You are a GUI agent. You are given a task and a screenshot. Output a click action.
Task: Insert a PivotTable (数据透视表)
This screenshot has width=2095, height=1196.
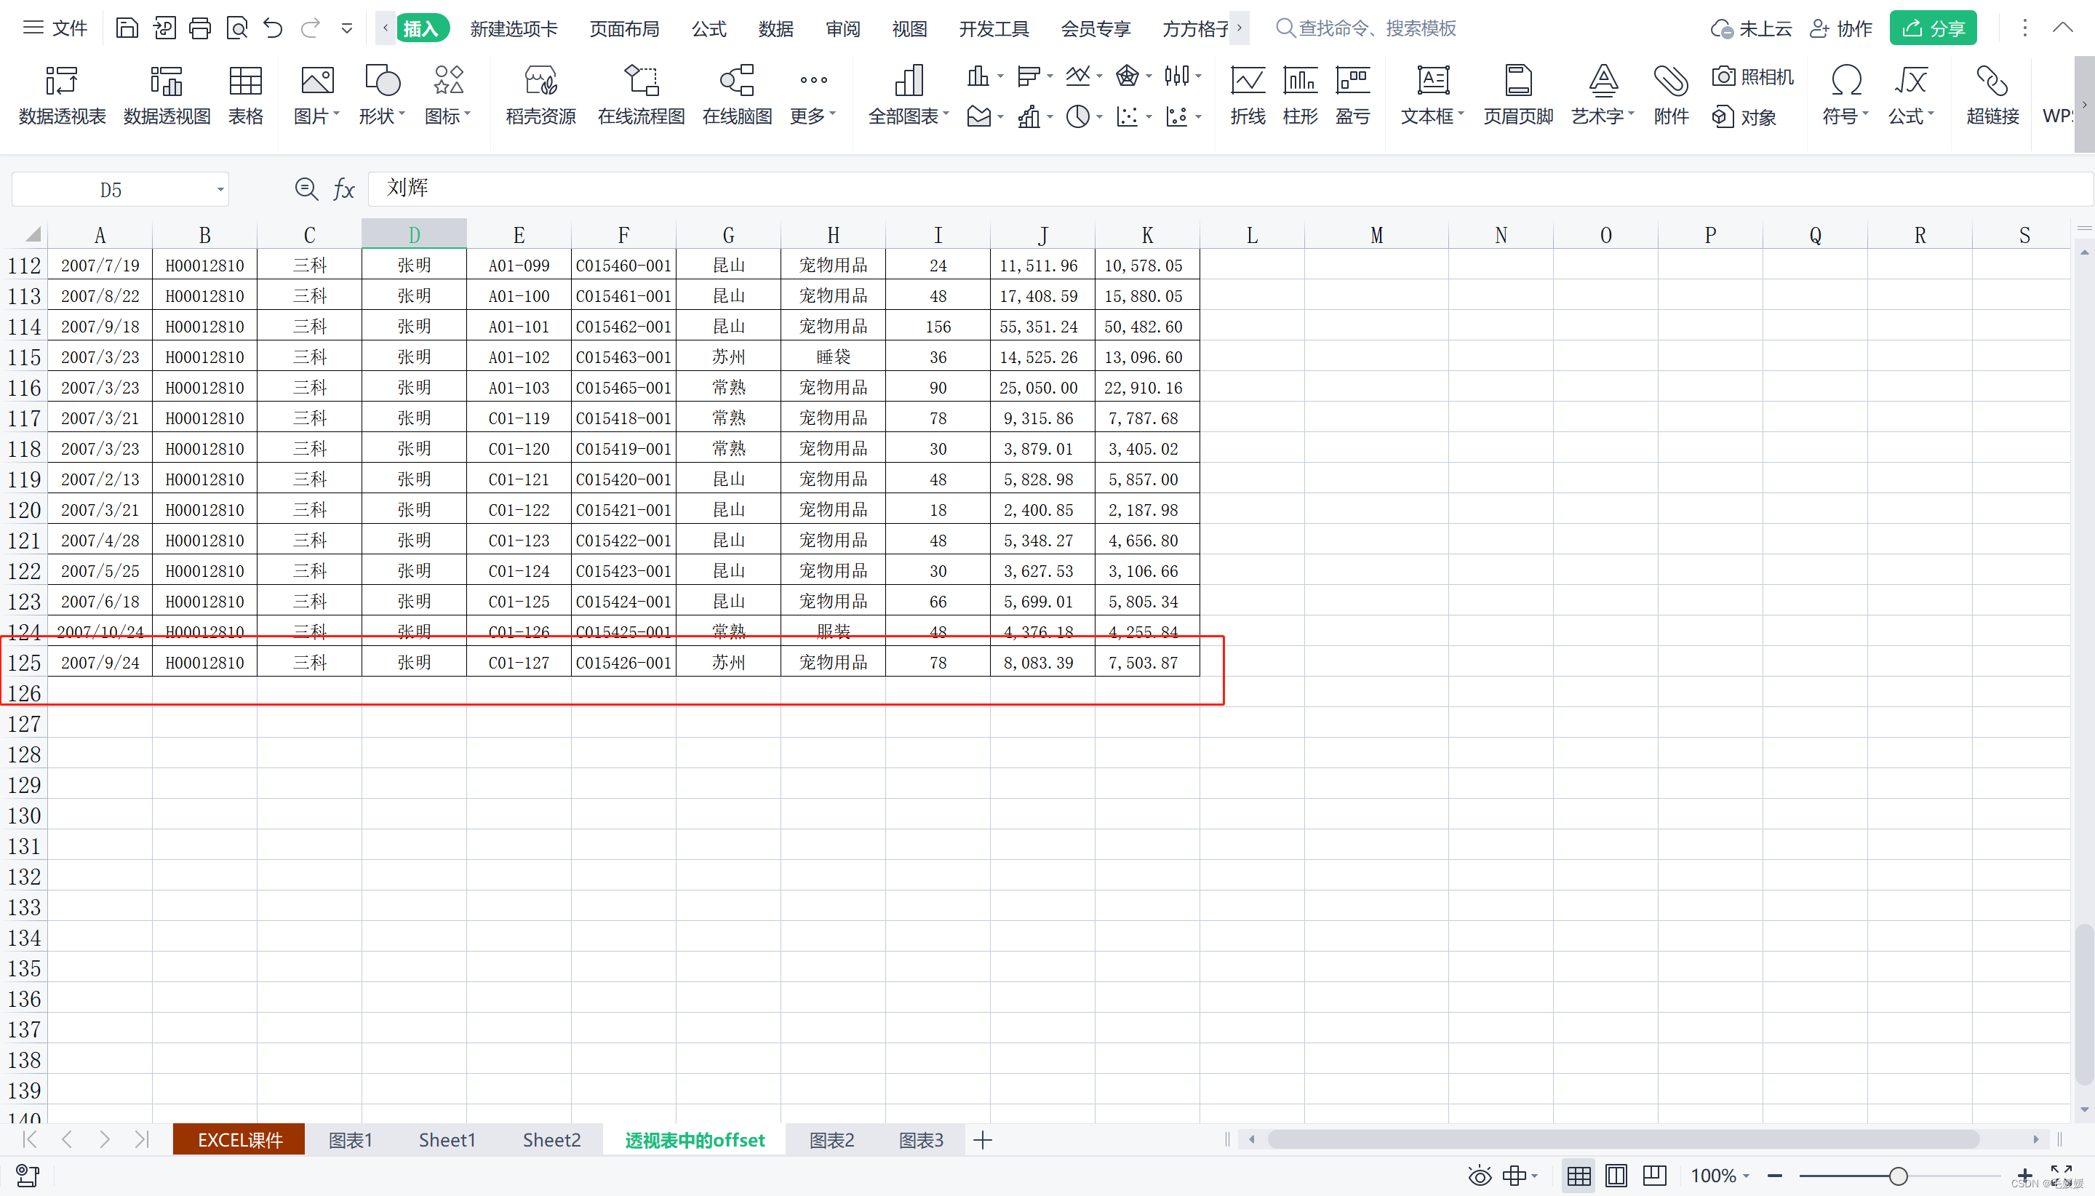point(63,95)
